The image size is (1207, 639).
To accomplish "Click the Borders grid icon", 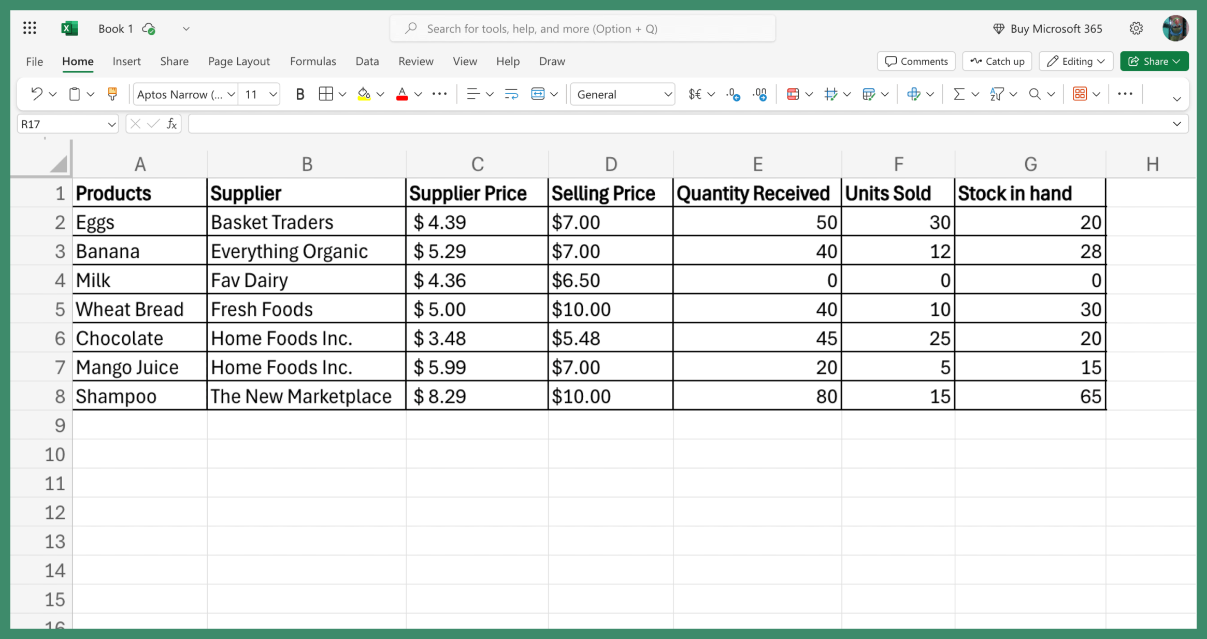I will point(326,94).
